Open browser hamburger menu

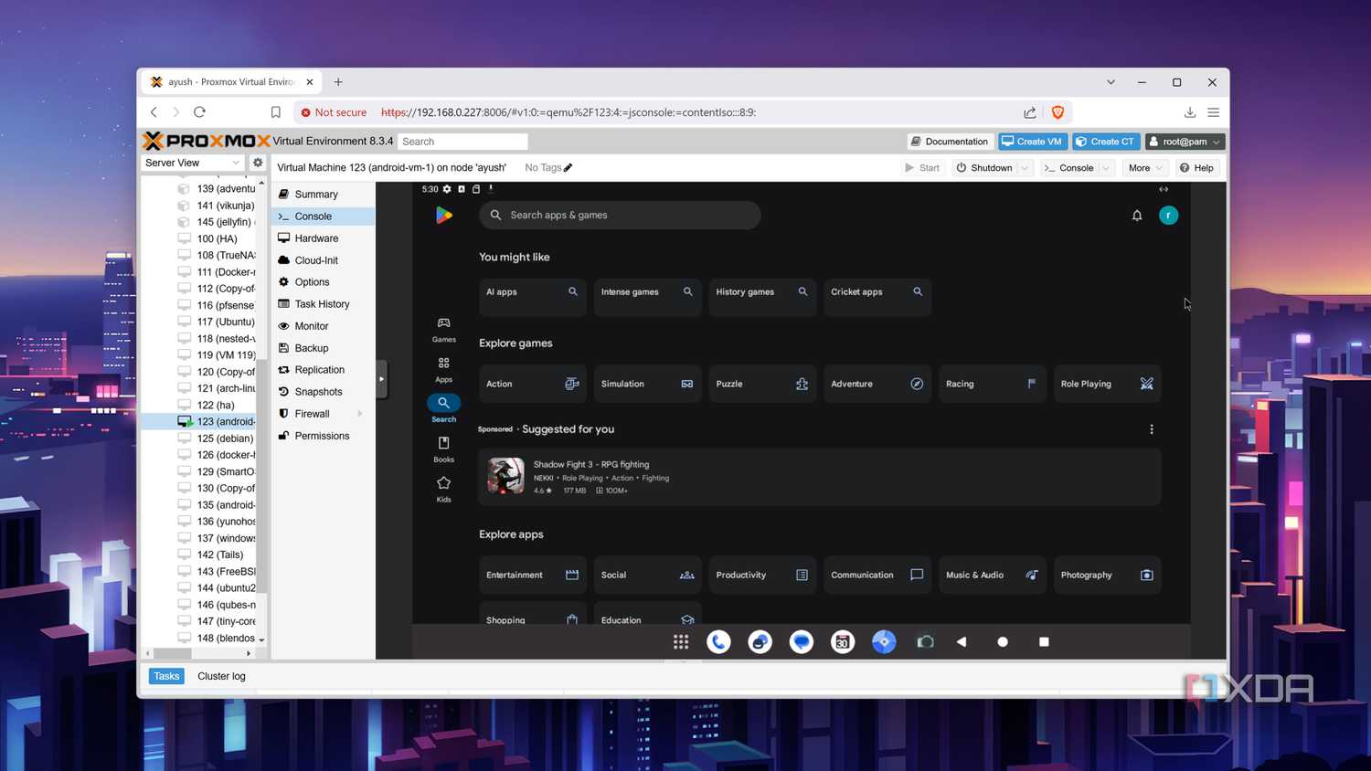pos(1214,112)
